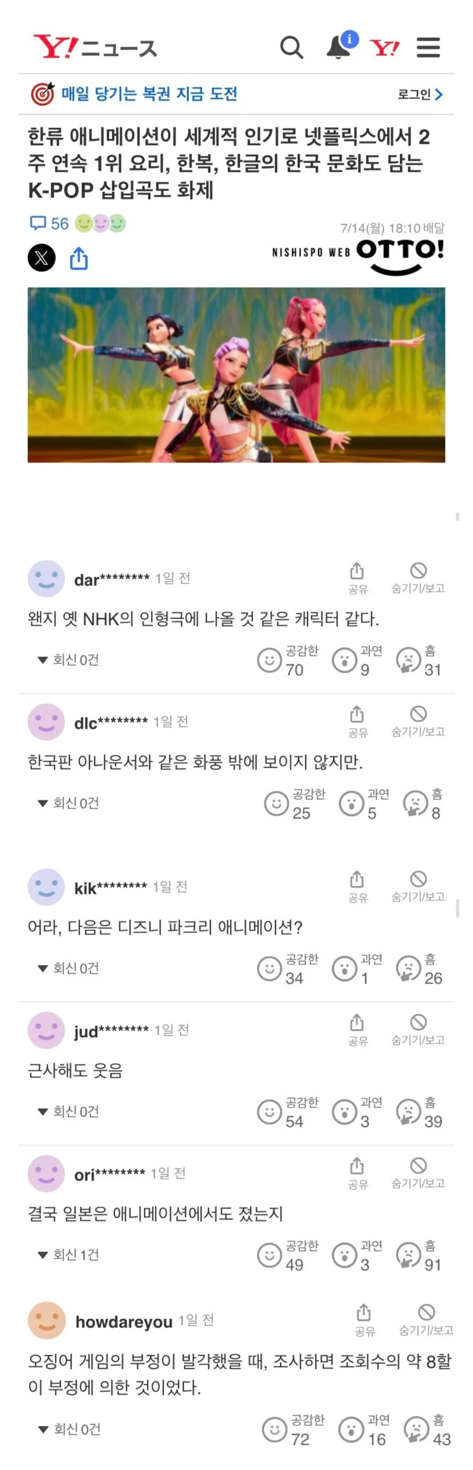Screen dimensions: 473x1470
Task: Open notifications bell icon
Action: click(x=340, y=46)
